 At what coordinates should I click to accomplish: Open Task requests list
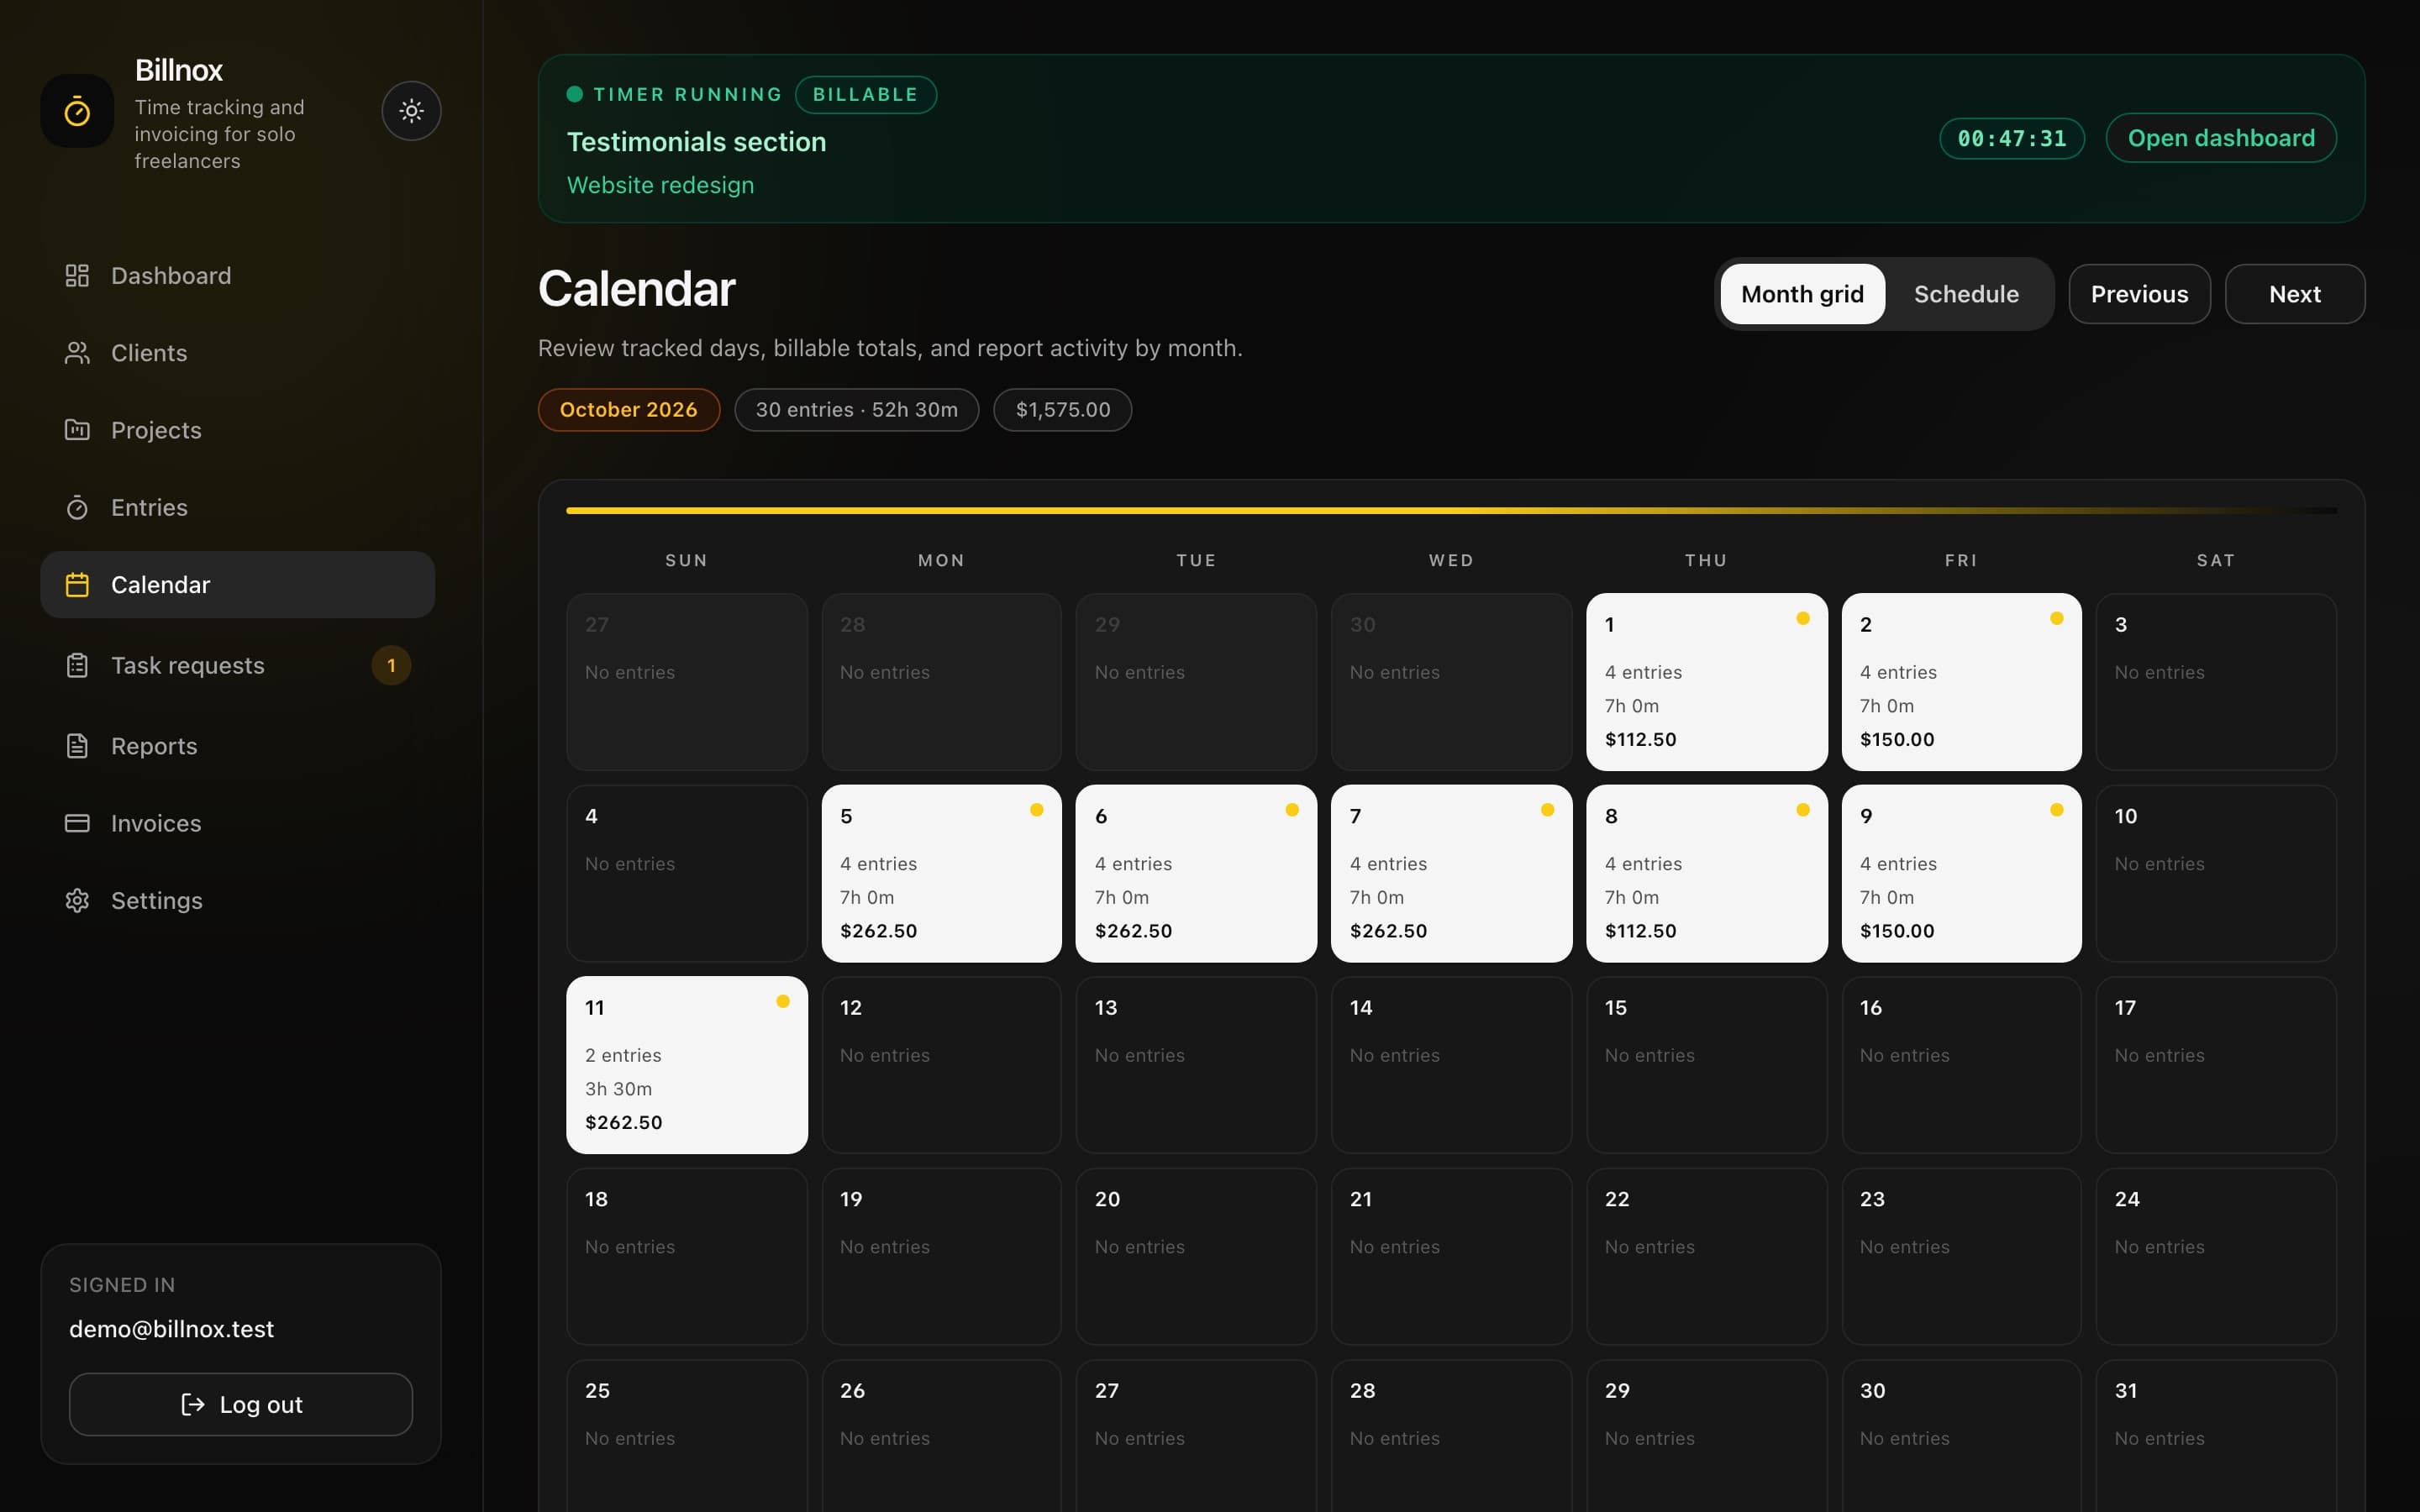pyautogui.click(x=237, y=666)
